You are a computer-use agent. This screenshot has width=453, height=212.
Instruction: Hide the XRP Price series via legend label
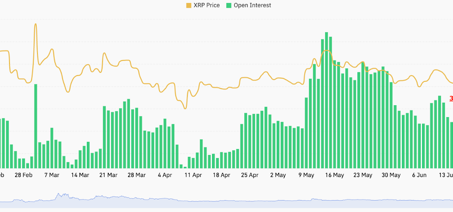[206, 5]
